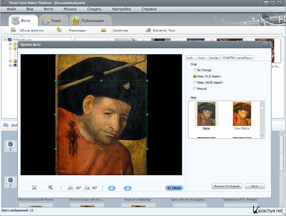Expand the last tree node in file browser
286x216 pixels.
pos(10,65)
